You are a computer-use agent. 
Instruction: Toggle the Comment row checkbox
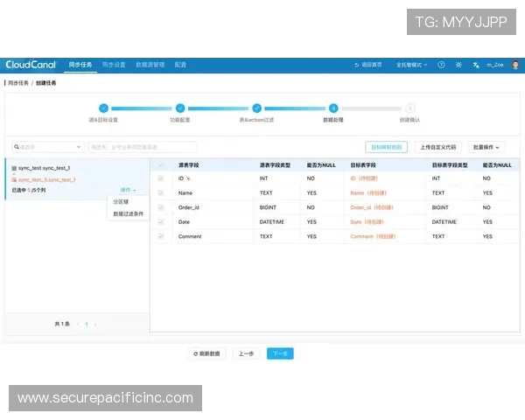161,236
